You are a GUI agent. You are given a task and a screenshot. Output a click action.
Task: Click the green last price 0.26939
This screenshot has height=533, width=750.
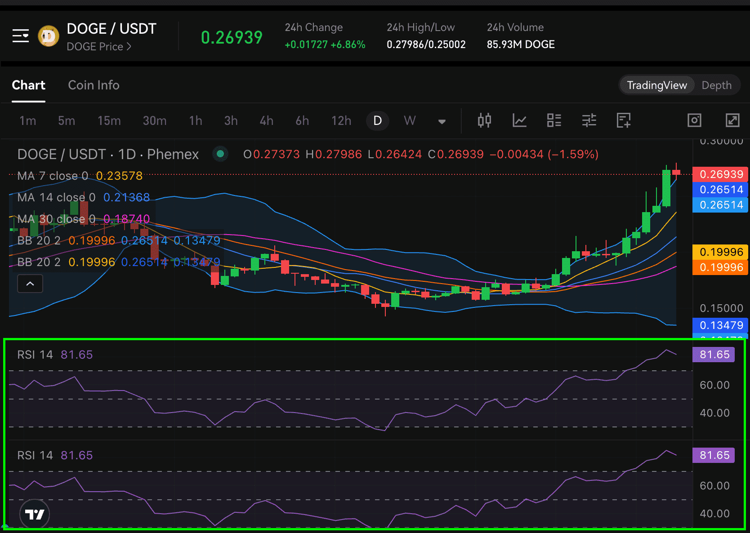point(232,37)
